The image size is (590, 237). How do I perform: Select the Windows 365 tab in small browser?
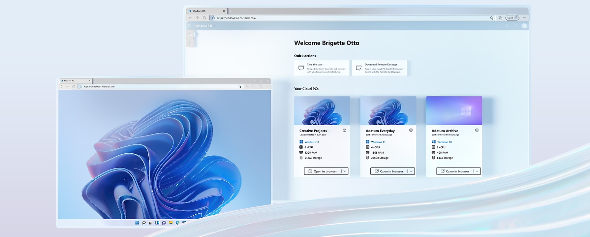point(75,81)
